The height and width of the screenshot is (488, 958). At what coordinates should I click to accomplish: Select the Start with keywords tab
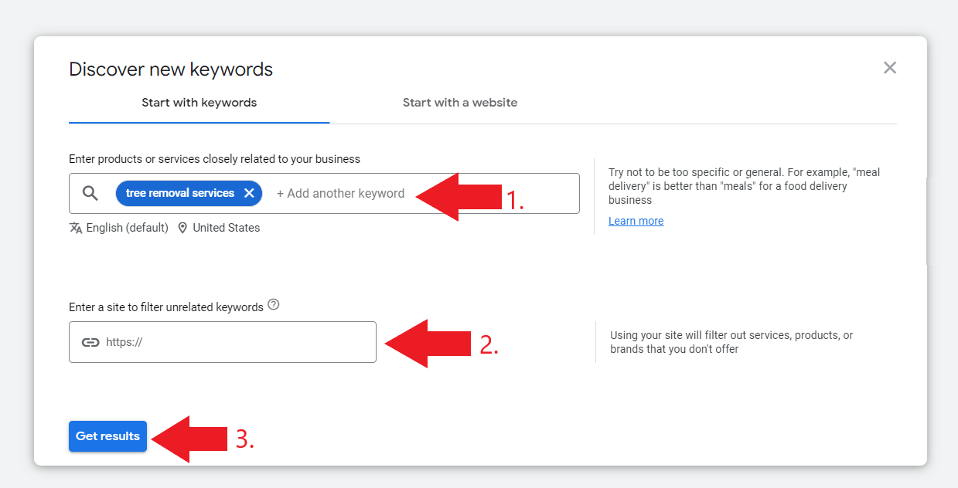(x=199, y=102)
